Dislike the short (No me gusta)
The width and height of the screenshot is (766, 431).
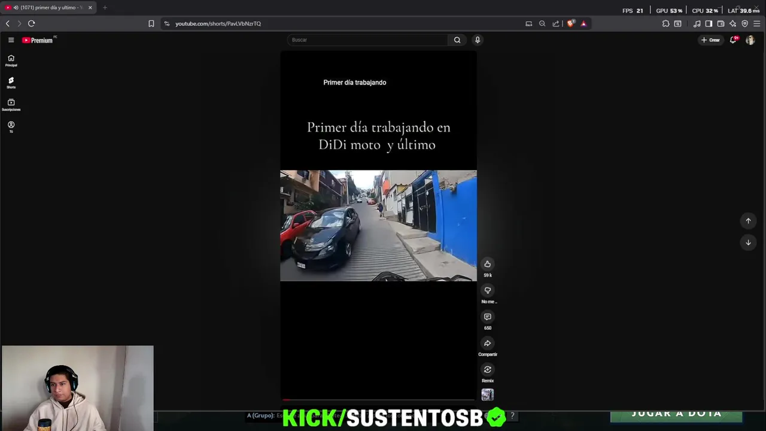[x=488, y=290]
